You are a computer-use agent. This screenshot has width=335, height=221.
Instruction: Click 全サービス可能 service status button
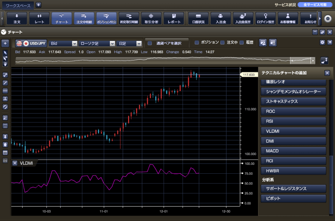[315, 5]
